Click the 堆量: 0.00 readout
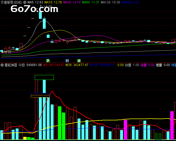This screenshot has width=176, height=141. (x=163, y=65)
